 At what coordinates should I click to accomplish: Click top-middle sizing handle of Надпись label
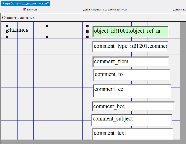[47, 26]
